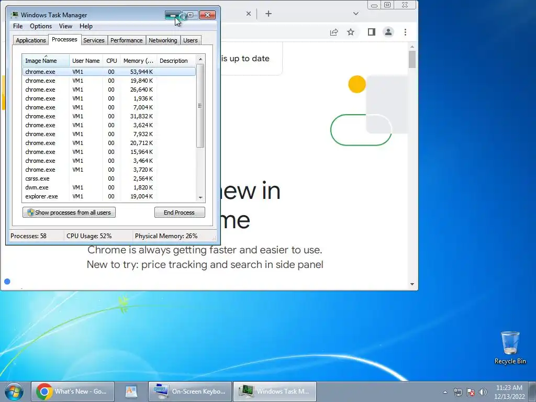This screenshot has height=402, width=536.
Task: Select the dwm.exe process row
Action: [x=109, y=187]
